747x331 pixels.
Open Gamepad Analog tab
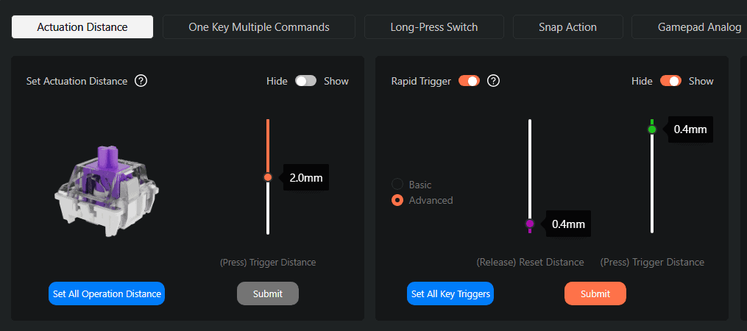click(x=690, y=27)
